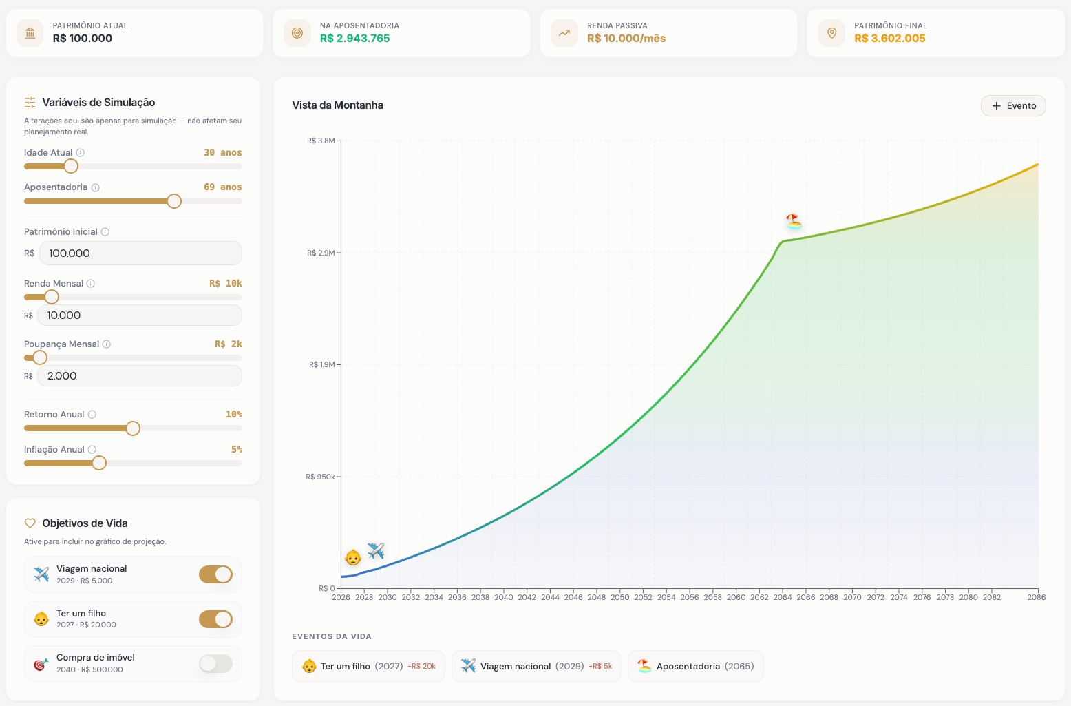Screen dimensions: 1071x706
Task: Click the Retorno Anual slider handle
Action: (133, 428)
